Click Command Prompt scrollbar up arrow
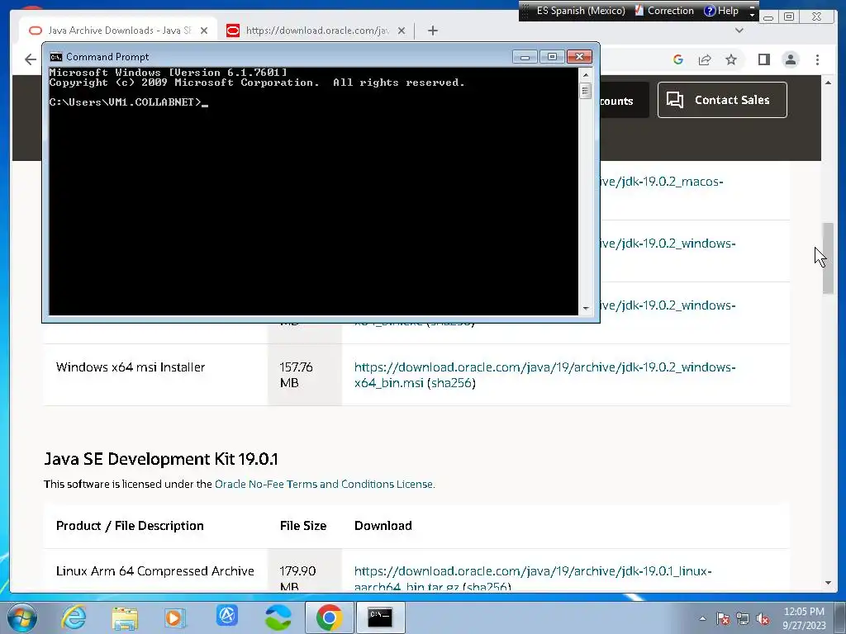Image resolution: width=846 pixels, height=634 pixels. (586, 75)
